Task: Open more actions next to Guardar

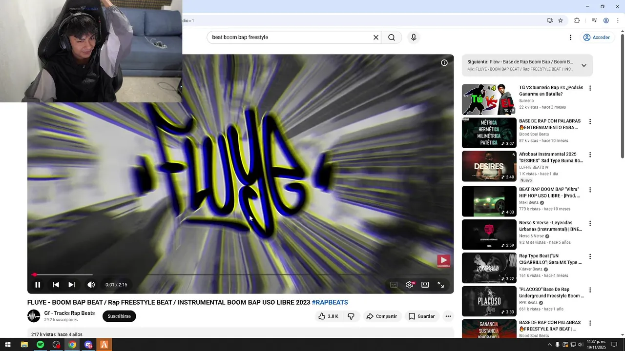Action: [448, 316]
